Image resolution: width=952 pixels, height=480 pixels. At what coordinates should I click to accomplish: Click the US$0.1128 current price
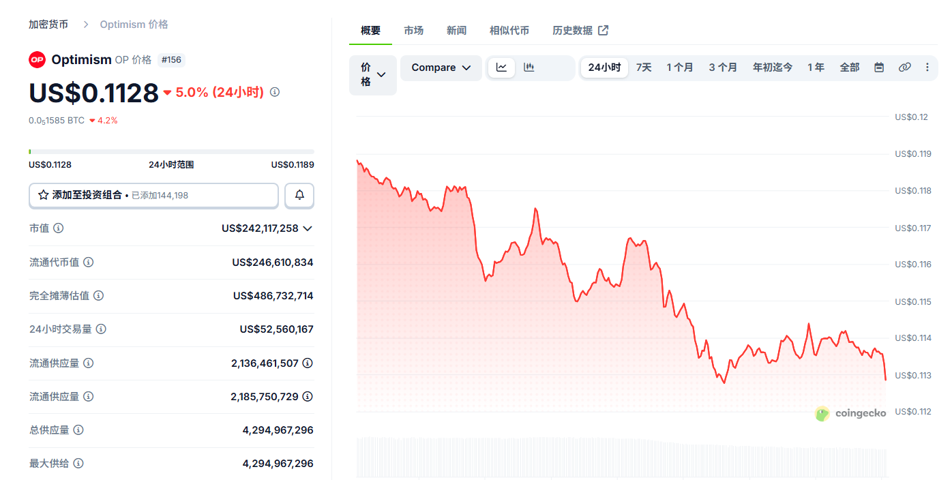[x=93, y=93]
